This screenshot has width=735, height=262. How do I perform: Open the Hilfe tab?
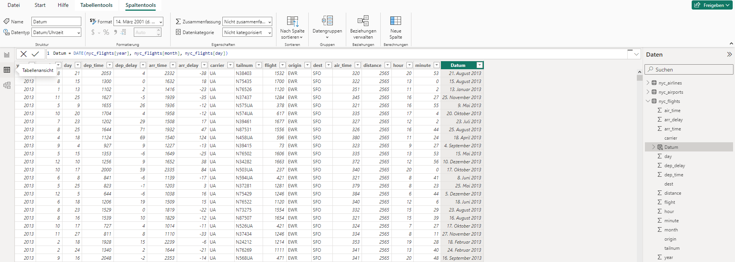click(63, 5)
